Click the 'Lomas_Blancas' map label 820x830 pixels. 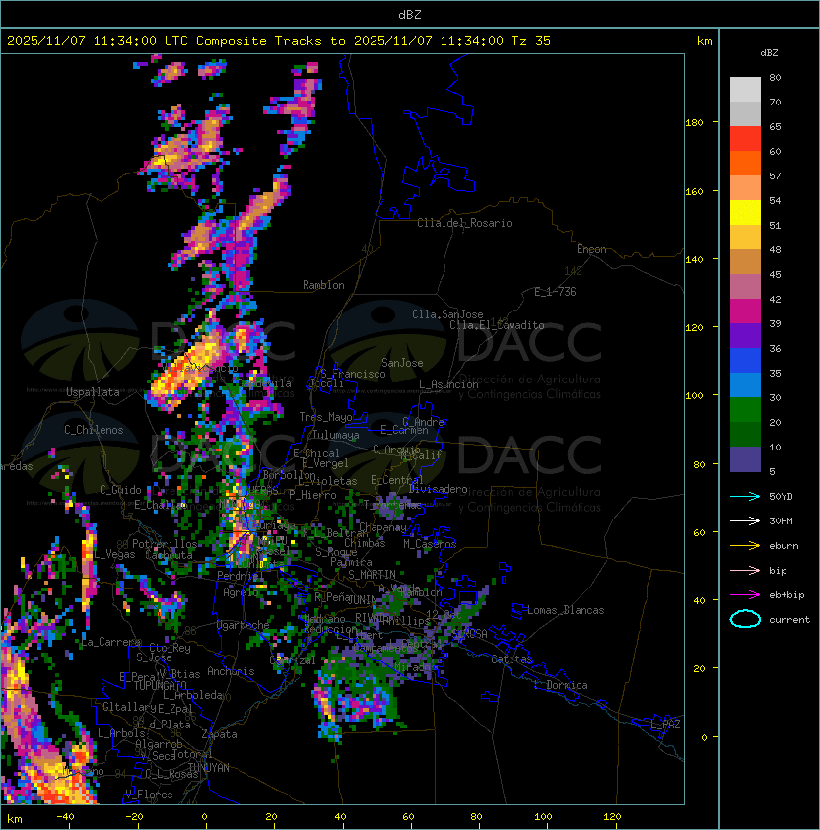[x=566, y=610]
